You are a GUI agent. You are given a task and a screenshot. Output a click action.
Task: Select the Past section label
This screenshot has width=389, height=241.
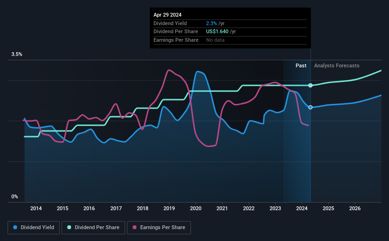[301, 65]
